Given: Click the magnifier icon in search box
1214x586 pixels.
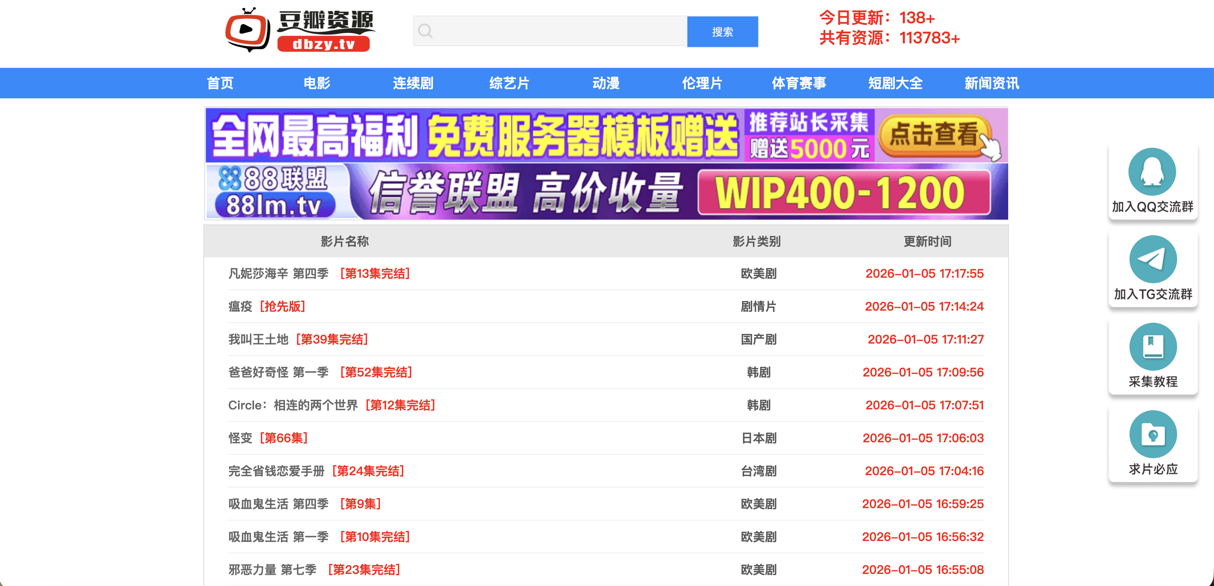Looking at the screenshot, I should 425,31.
